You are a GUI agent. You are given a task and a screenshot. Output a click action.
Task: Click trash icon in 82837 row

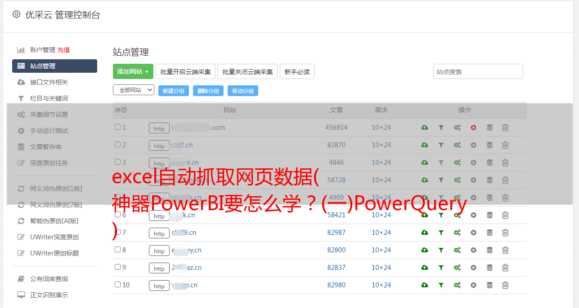tap(505, 268)
